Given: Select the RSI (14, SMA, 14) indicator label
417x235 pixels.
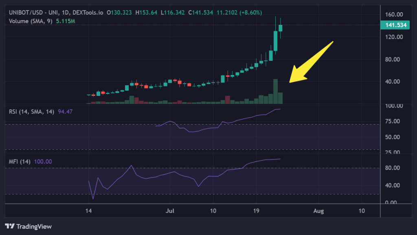Looking at the screenshot, I should pyautogui.click(x=31, y=112).
